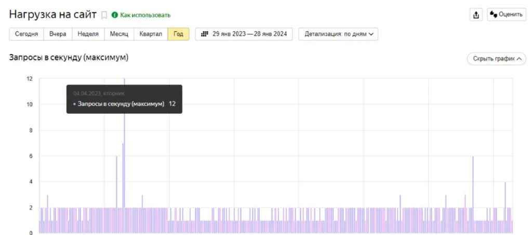The height and width of the screenshot is (235, 532).
Task: Select the 'Вчера' period tab
Action: click(58, 34)
